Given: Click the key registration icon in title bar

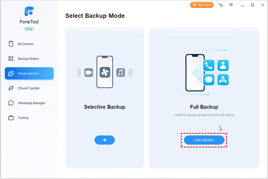Looking at the screenshot, I should tap(220, 5).
